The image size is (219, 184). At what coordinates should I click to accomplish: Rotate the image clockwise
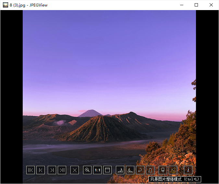[x=120, y=170]
